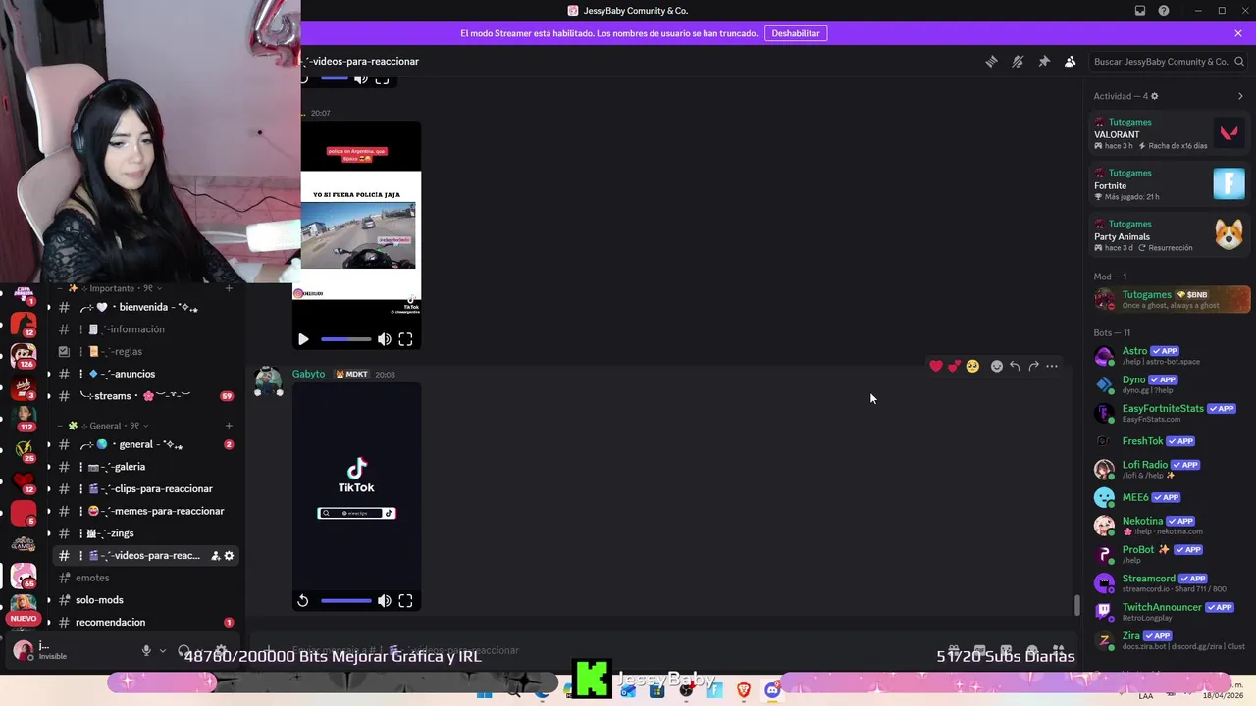This screenshot has height=706, width=1256.
Task: Open the recomendacion channel
Action: tap(143, 623)
